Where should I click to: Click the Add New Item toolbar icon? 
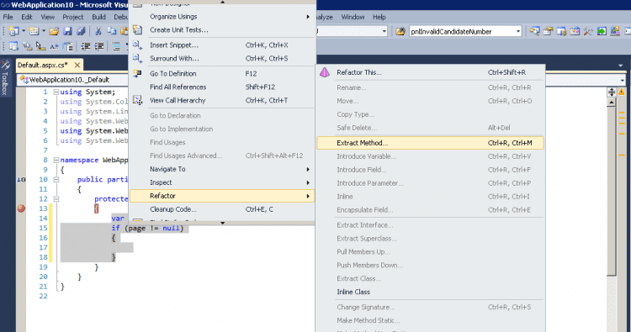tap(34, 31)
